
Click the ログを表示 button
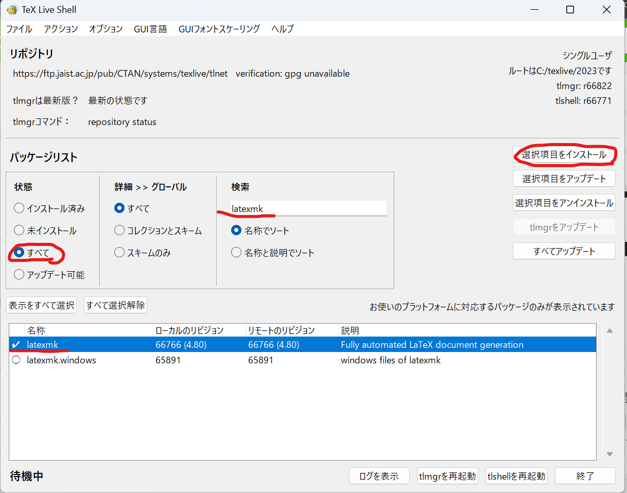click(379, 476)
